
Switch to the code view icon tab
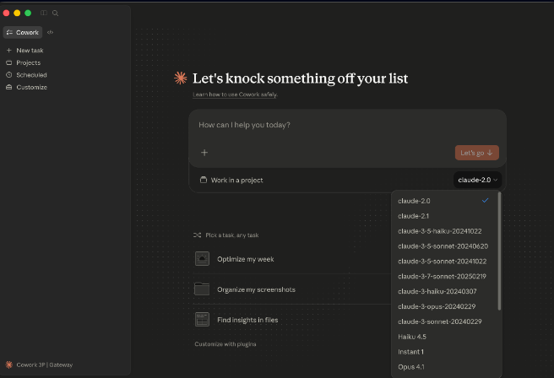[50, 32]
